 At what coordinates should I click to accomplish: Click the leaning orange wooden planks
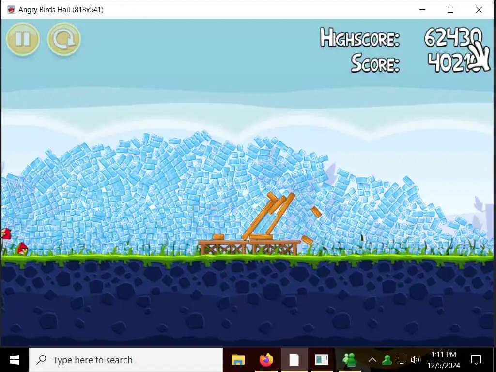coord(269,216)
